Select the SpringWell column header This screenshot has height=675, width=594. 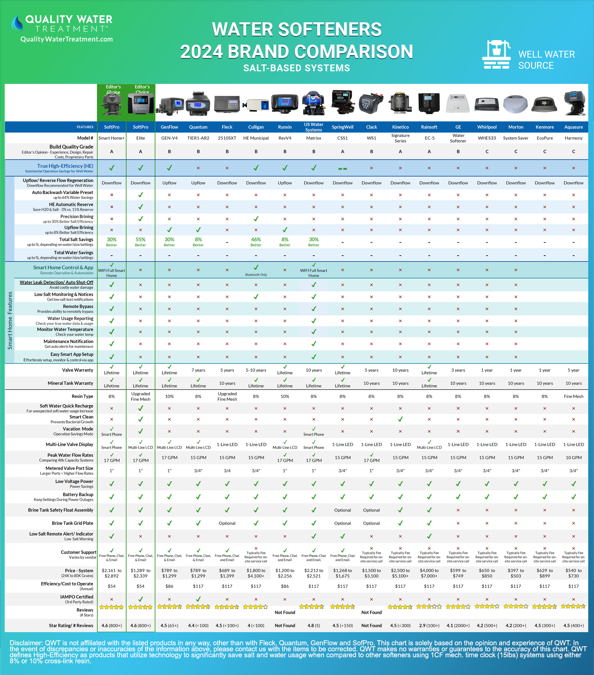point(343,127)
